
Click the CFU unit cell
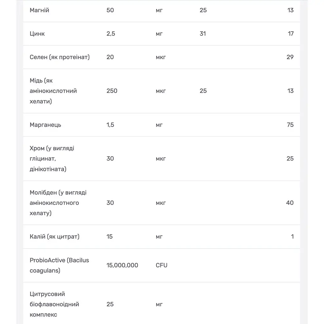pos(161,265)
